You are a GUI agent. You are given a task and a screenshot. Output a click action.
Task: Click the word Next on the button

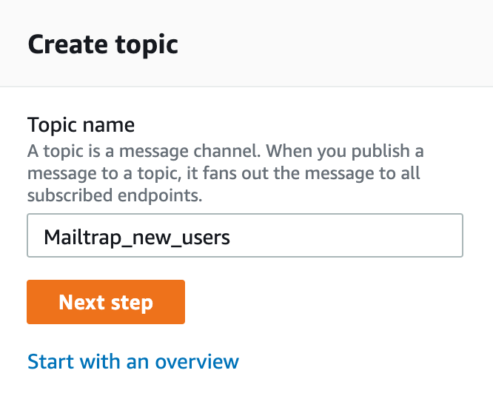tap(81, 302)
